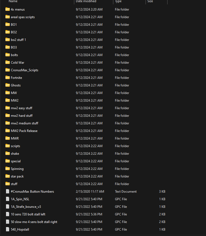Select the file name '10 sens 720 bolt stall left'
This screenshot has width=206, height=236.
(x=28, y=214)
